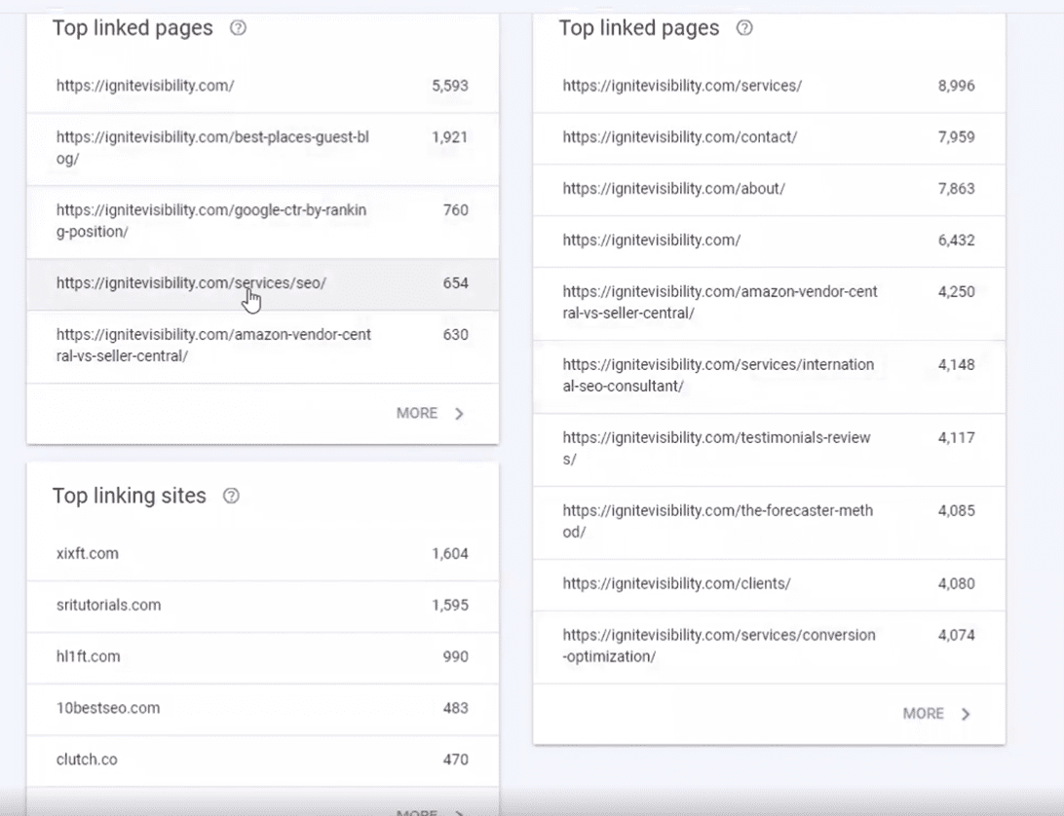Open the services/seo row with 654 links
This screenshot has width=1064, height=816.
point(261,283)
